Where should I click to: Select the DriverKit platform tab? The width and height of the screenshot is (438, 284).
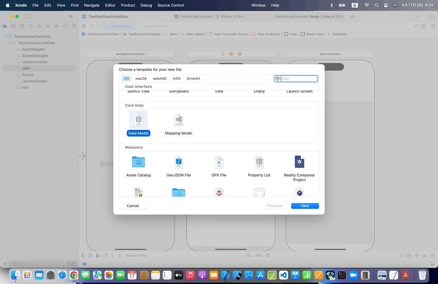point(193,78)
